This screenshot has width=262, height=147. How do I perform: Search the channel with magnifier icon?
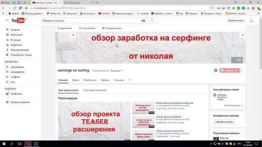pyautogui.click(x=130, y=80)
